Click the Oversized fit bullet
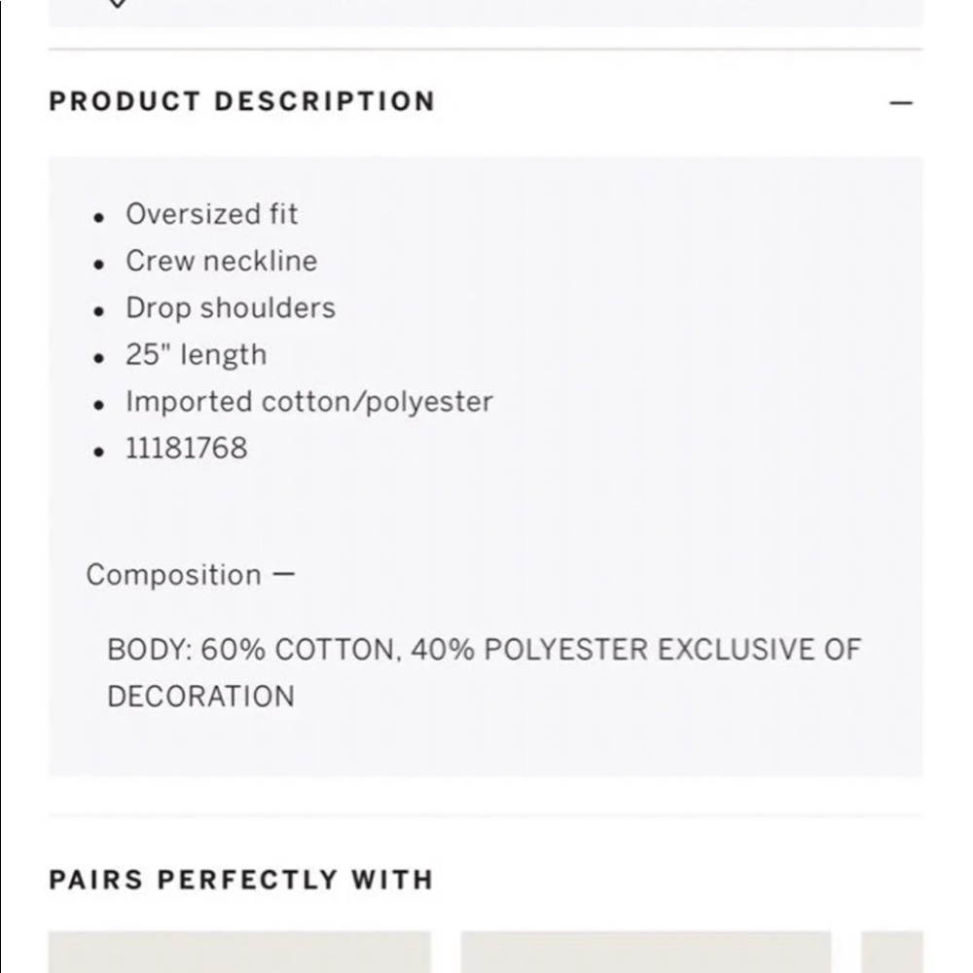973x973 pixels. coord(211,214)
